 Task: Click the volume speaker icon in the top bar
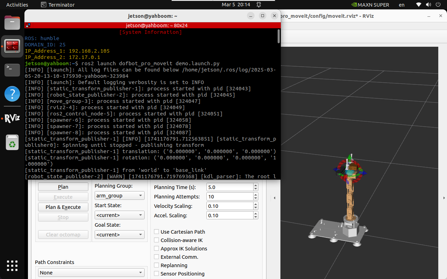428,5
